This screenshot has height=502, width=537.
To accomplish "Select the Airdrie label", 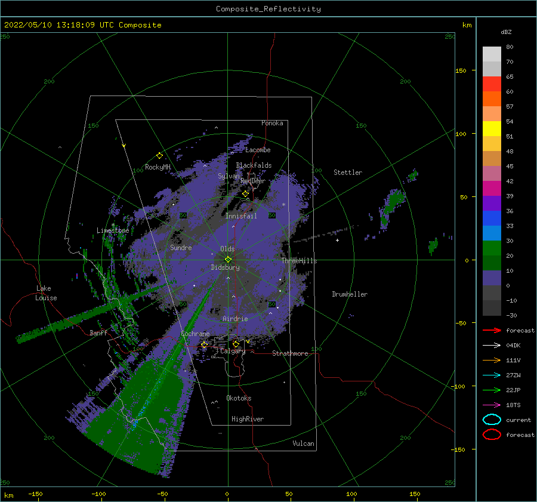I will tap(235, 319).
